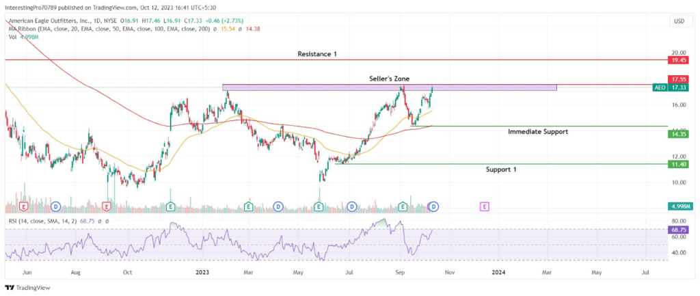700x296 pixels.
Task: Click the green earnings E marker before 2023
Action: [170, 206]
